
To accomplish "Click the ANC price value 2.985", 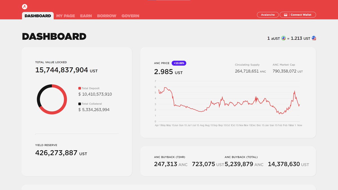I will (163, 72).
